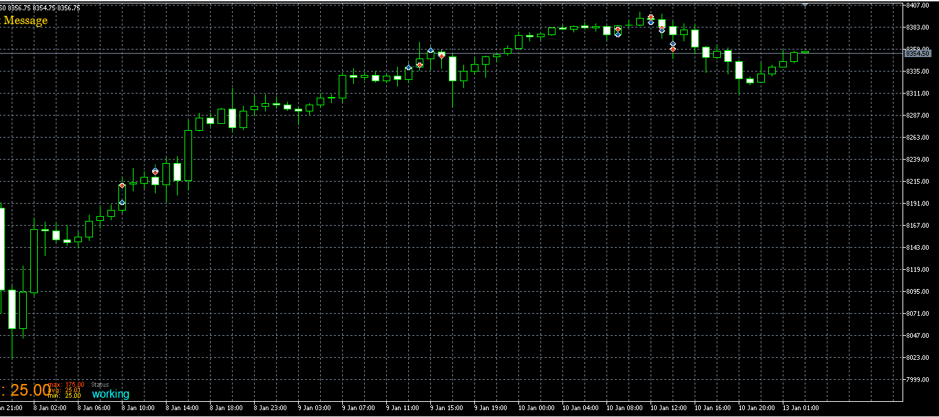Click the 8119.00 price scale label

pyautogui.click(x=918, y=270)
